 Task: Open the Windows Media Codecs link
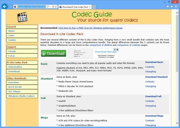coord(22,96)
